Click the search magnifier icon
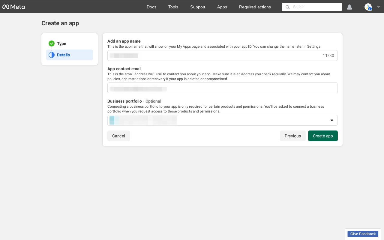This screenshot has width=384, height=240. [287, 7]
